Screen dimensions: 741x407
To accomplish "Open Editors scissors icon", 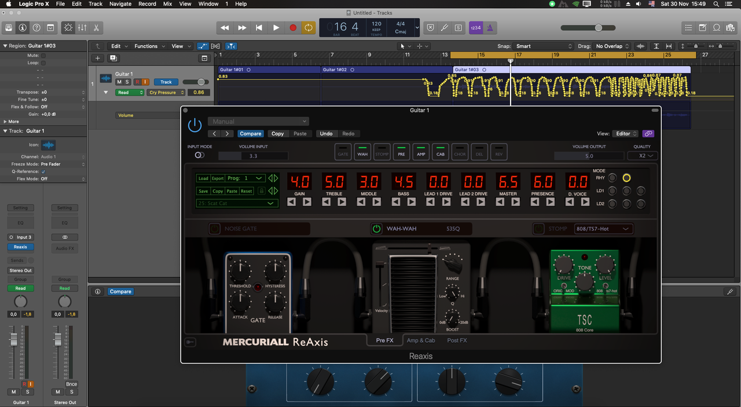I will [96, 27].
